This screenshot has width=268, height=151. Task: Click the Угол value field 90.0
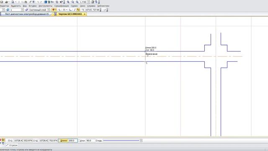(90, 141)
